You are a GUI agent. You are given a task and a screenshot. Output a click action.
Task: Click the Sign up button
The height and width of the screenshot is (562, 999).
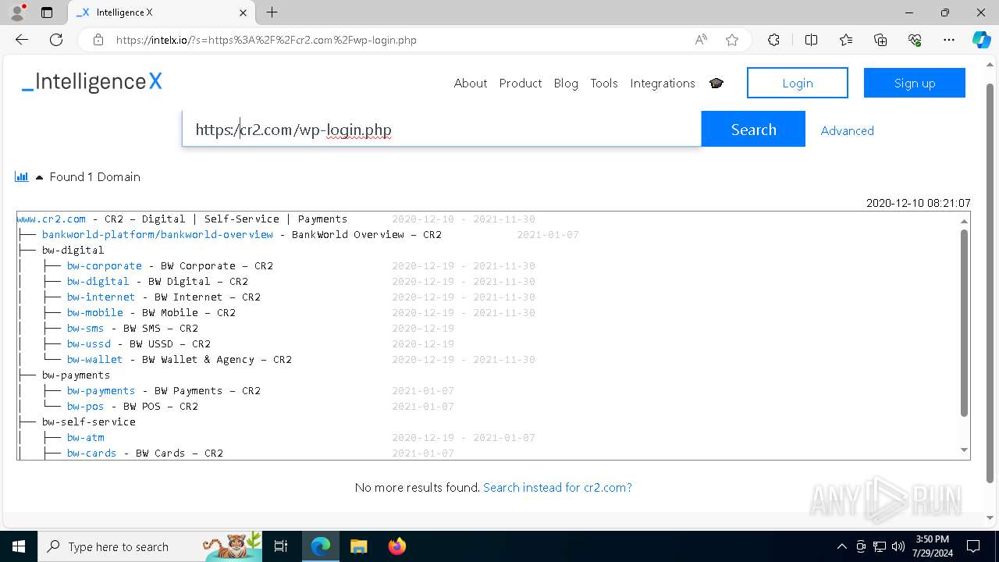click(915, 83)
